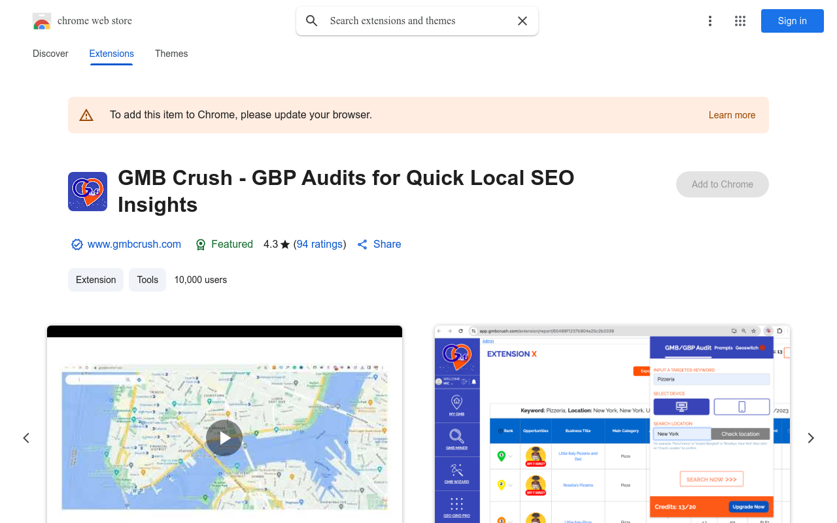This screenshot has width=837, height=523.
Task: Play the preview video
Action: pos(224,438)
